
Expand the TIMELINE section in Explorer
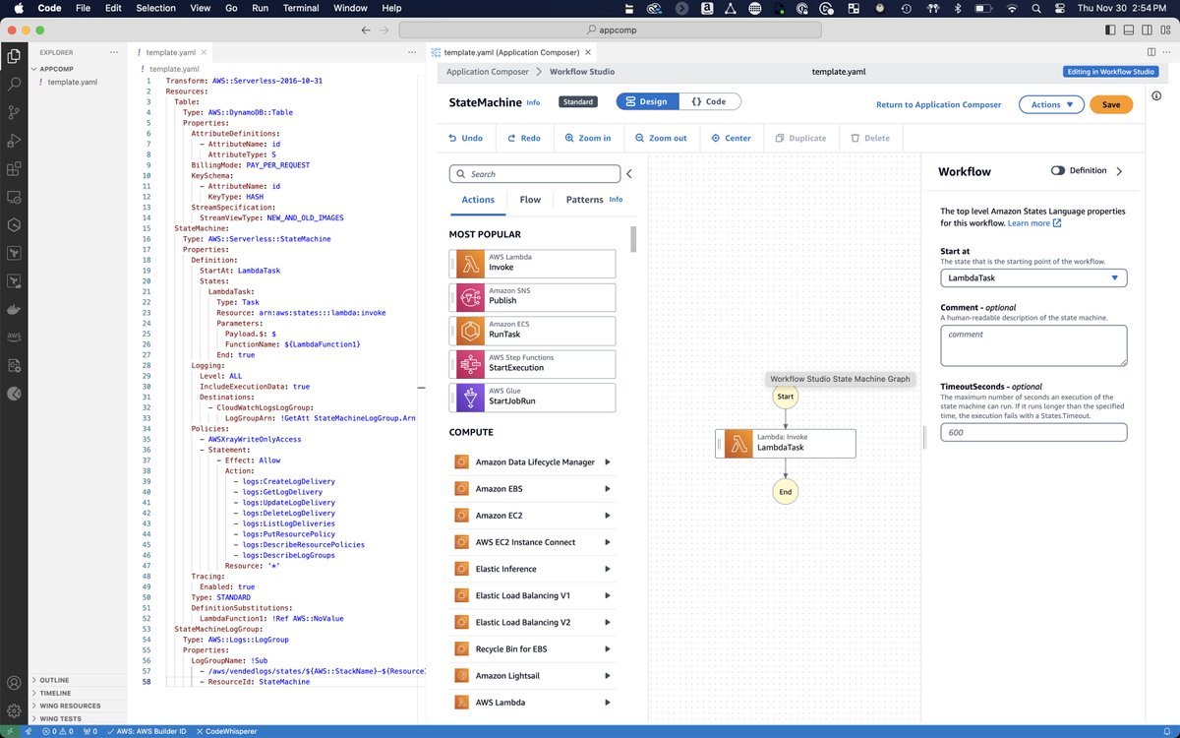(78, 693)
